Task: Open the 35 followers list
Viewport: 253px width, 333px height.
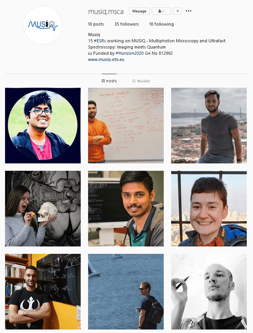Action: click(126, 24)
